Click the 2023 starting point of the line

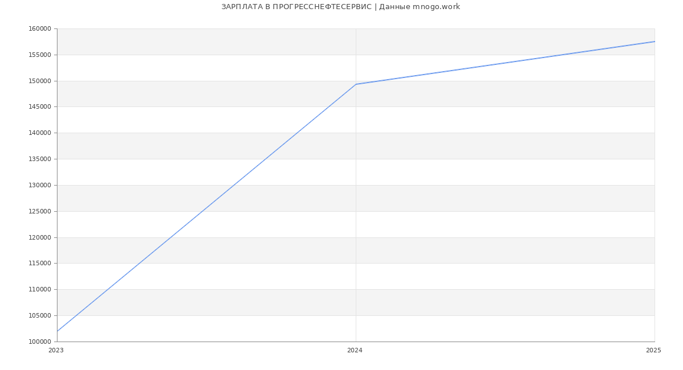57,331
